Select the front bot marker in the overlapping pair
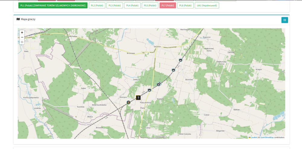Screen dimensions: 302x149 tap(158, 84)
